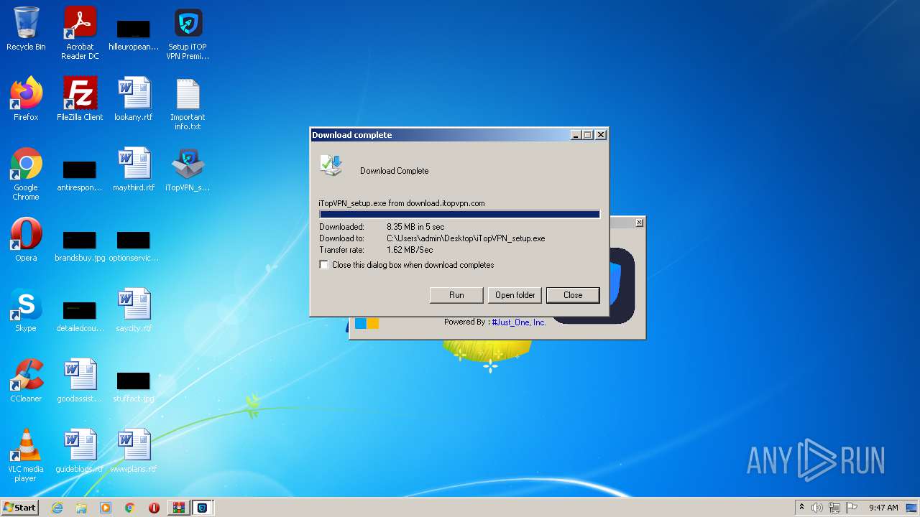
Task: Open Chrome from the taskbar
Action: click(x=130, y=508)
